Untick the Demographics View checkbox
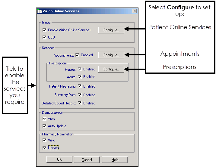The image size is (216, 167). tap(45, 119)
